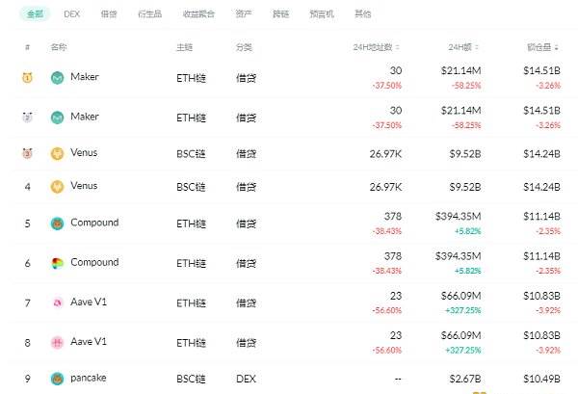The width and height of the screenshot is (578, 394).
Task: Click the bronze medal rank-three icon
Action: [27, 153]
